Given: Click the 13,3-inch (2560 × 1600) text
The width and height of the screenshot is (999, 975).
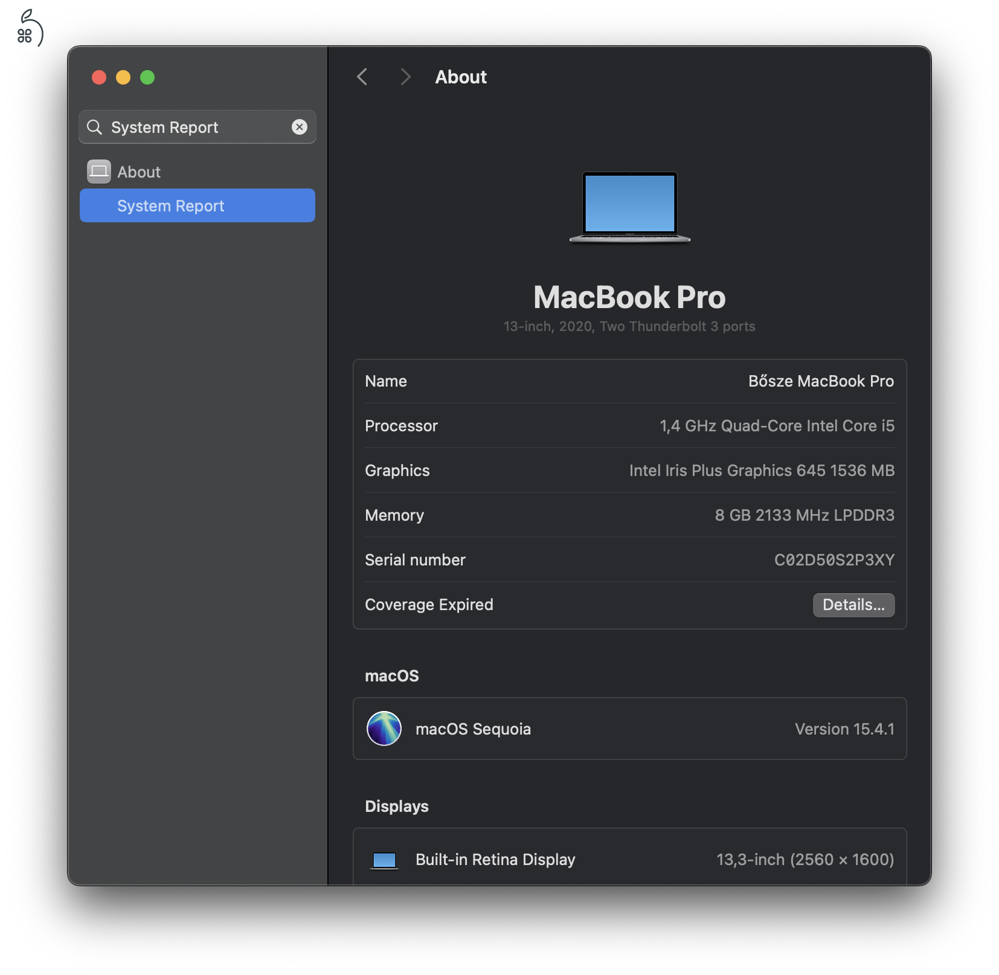Looking at the screenshot, I should point(805,860).
